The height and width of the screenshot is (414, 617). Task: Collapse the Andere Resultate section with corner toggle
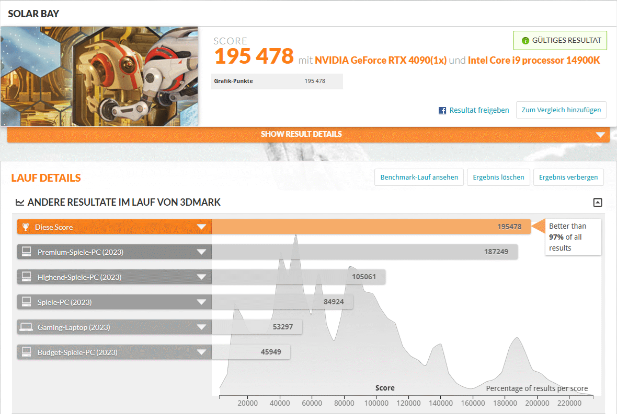click(x=598, y=203)
